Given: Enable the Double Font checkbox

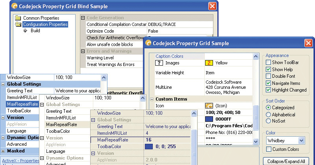Looking at the screenshot, I should click(268, 76).
